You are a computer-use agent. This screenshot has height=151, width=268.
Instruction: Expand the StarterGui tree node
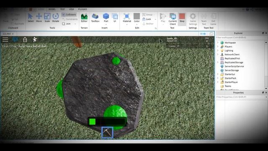pos(218,74)
